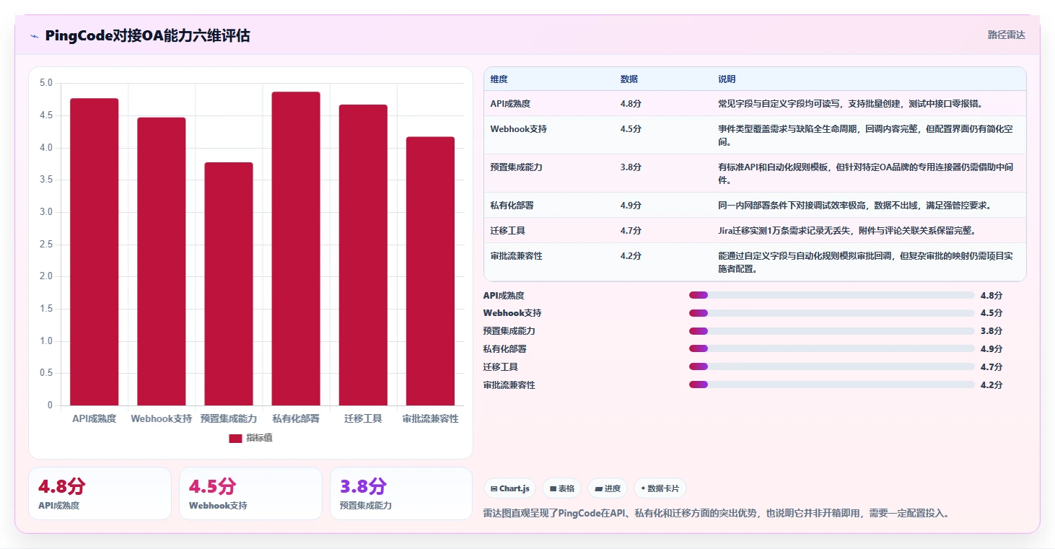Click the Webhook支持 bar in chart
This screenshot has height=549, width=1055.
[x=162, y=261]
